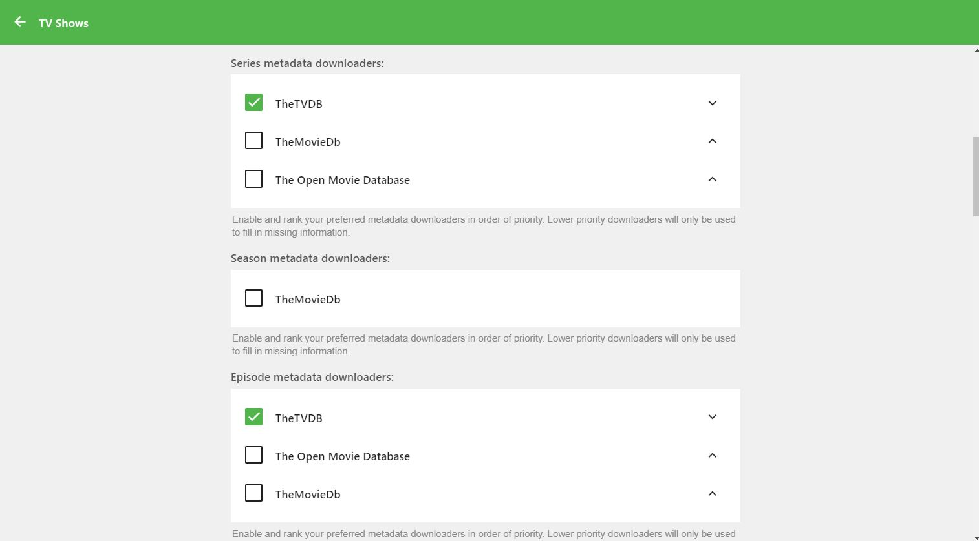Enable The Open Movie Database for series

point(253,179)
